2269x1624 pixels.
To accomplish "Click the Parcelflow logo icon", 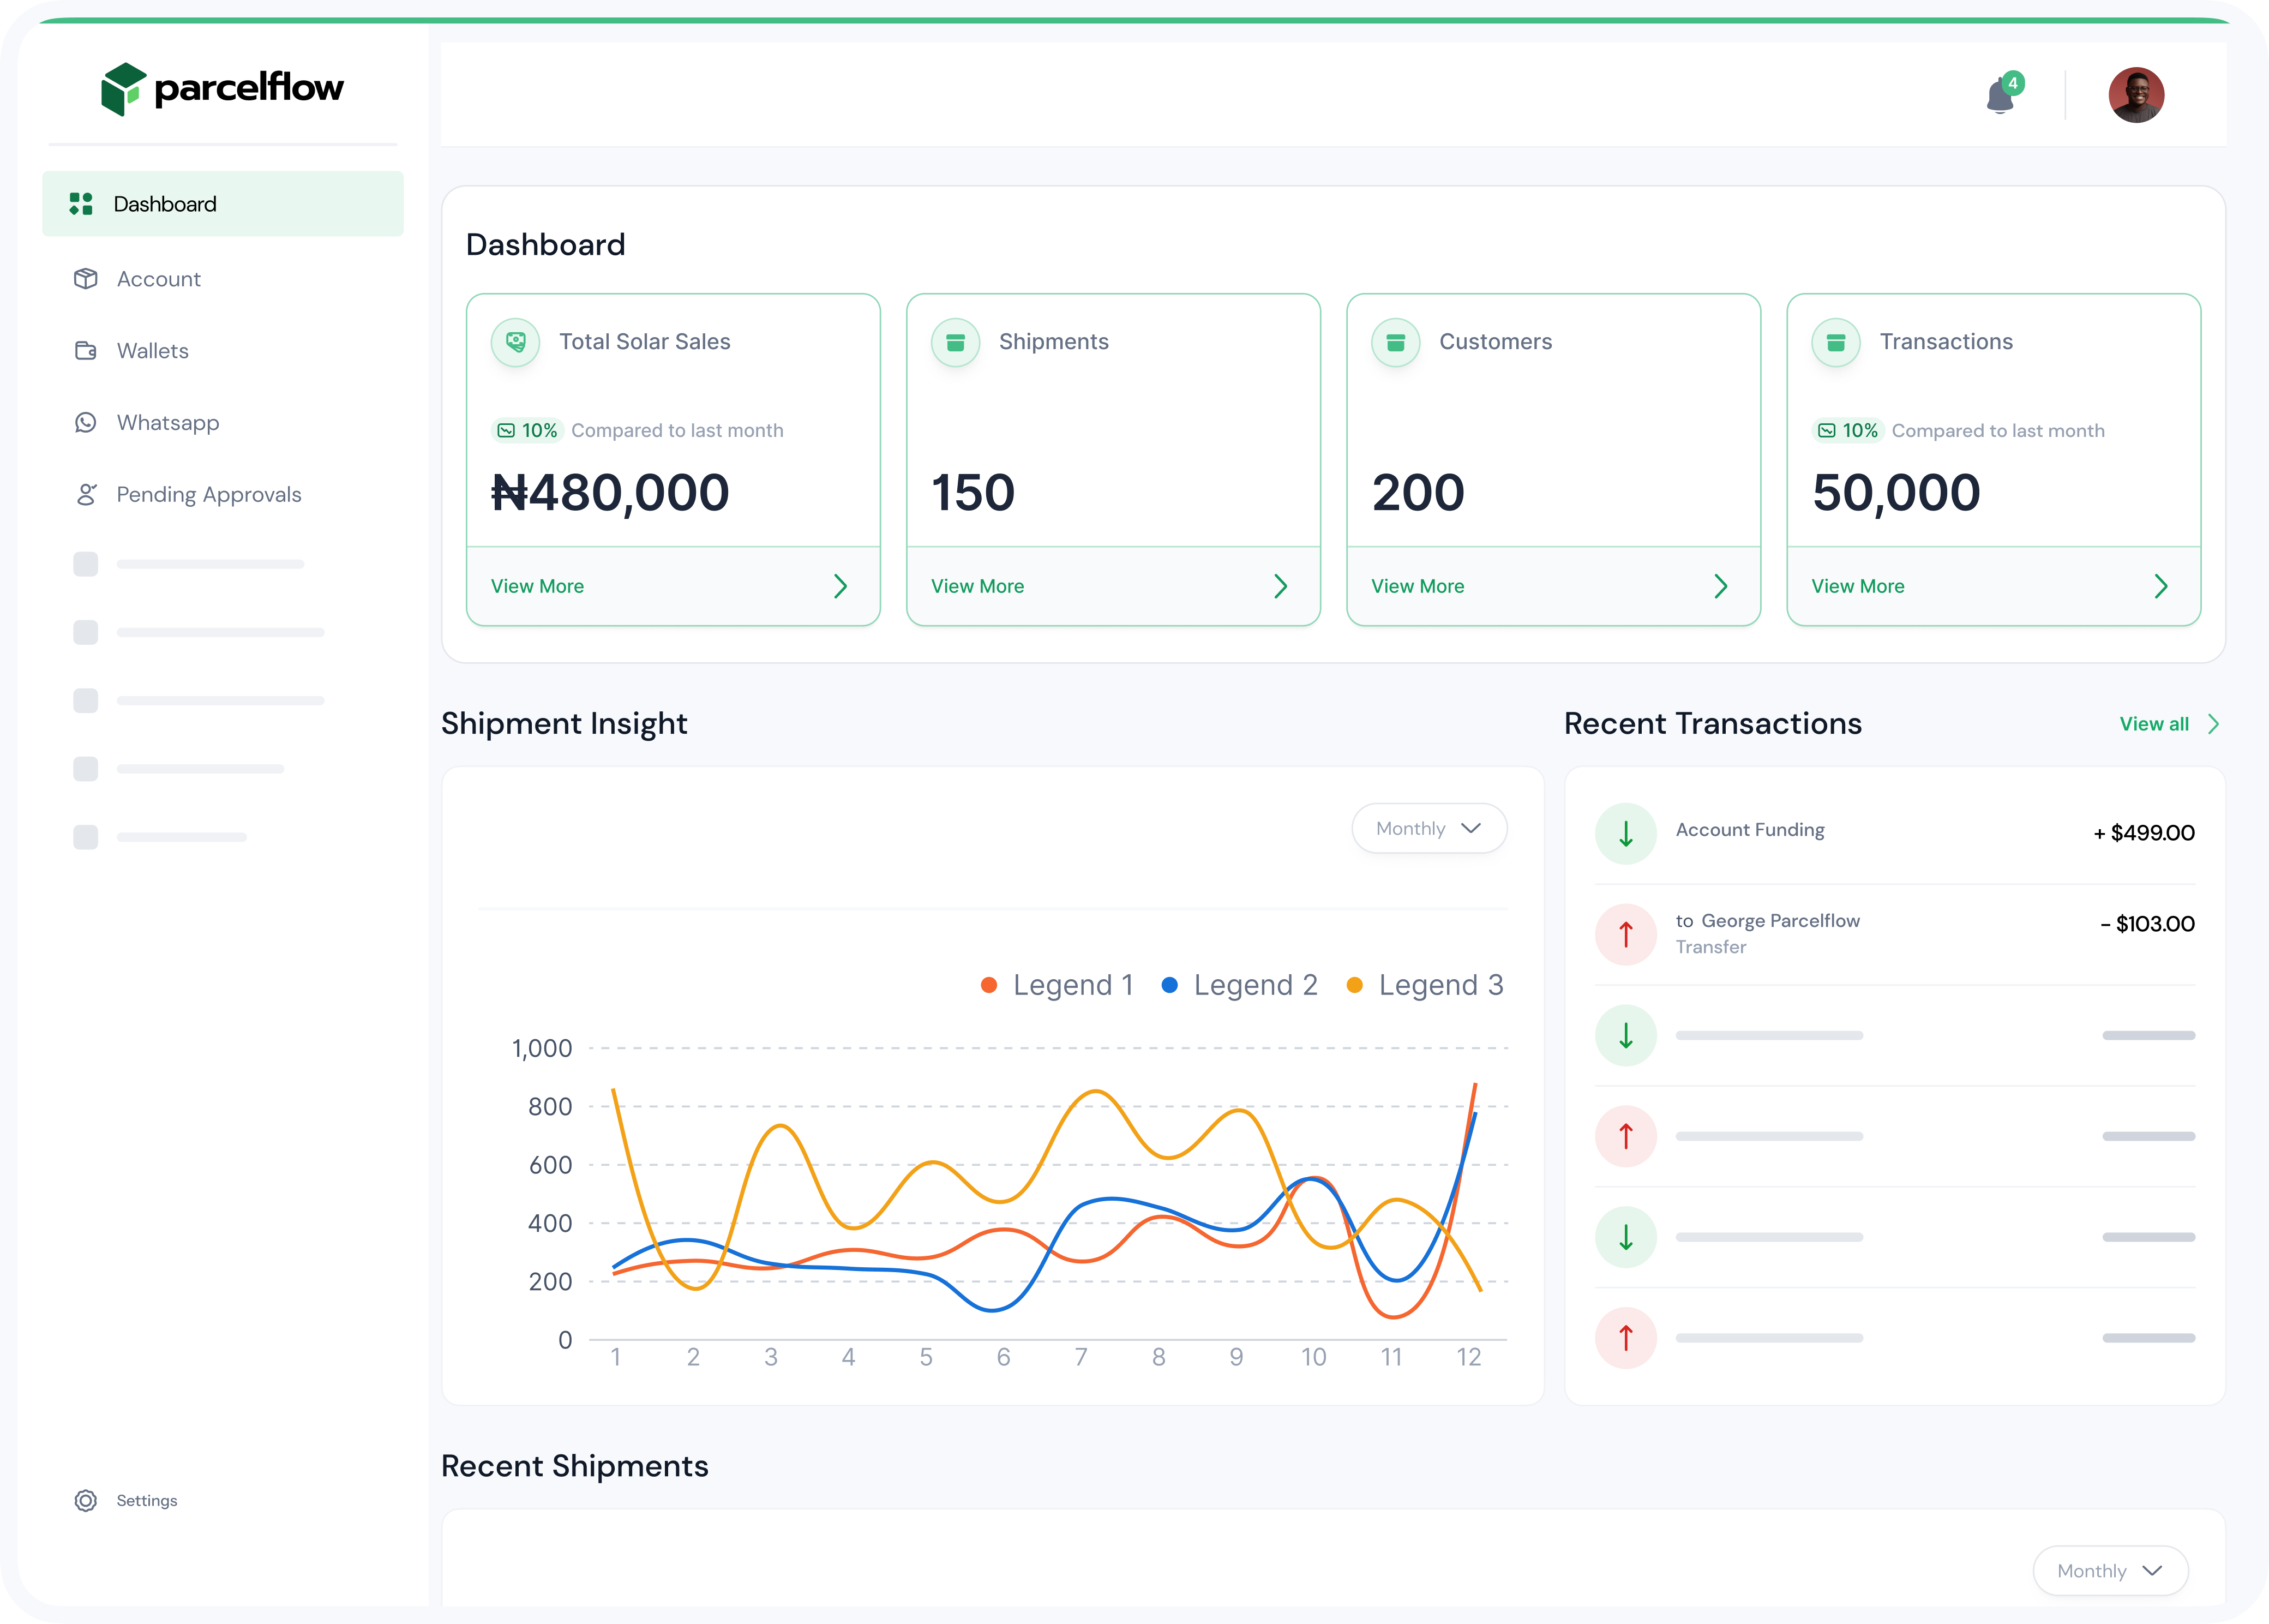I will click(x=122, y=88).
